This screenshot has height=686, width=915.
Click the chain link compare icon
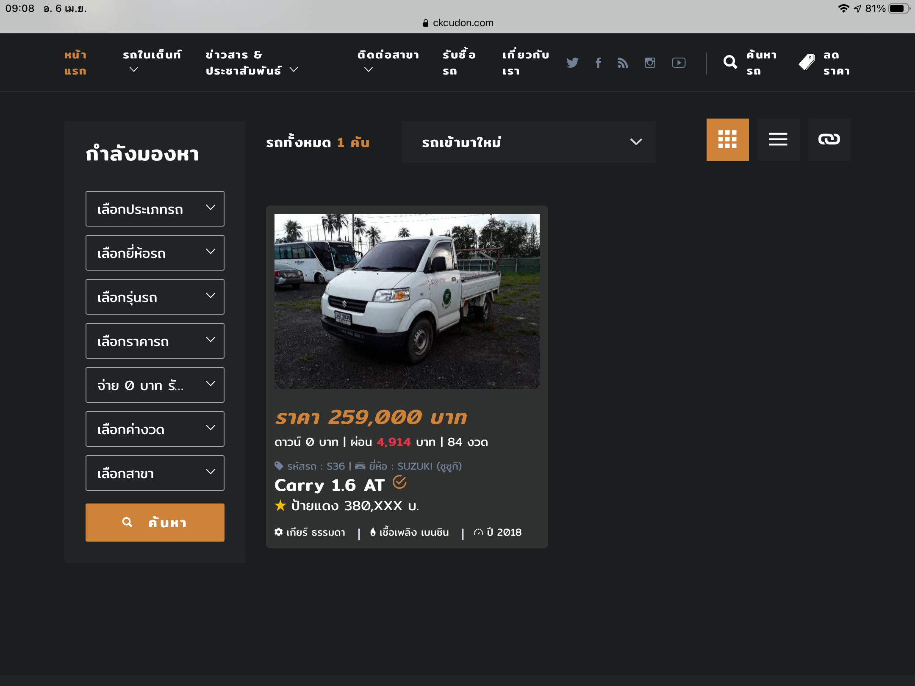(829, 139)
